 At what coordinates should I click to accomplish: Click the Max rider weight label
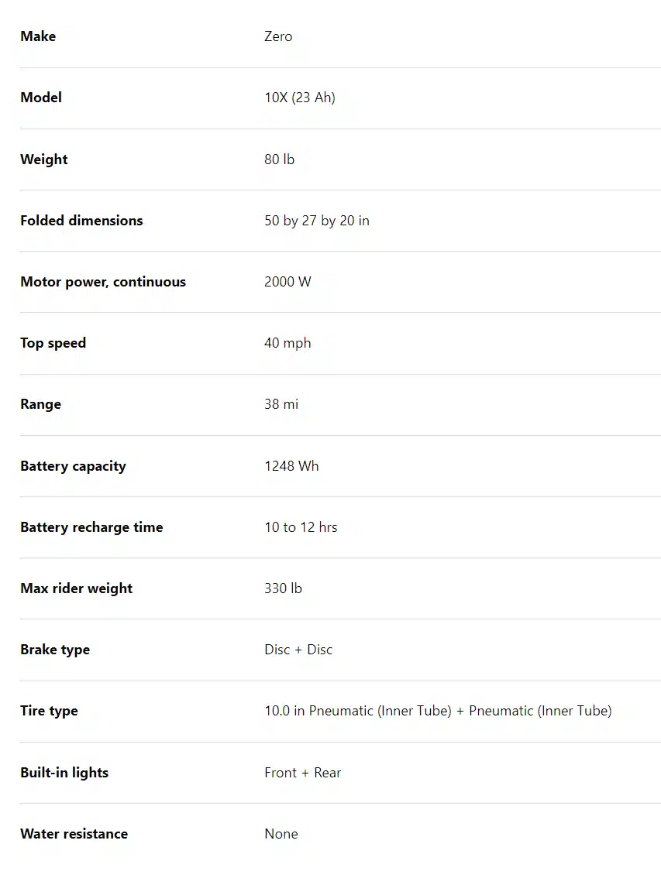(76, 588)
